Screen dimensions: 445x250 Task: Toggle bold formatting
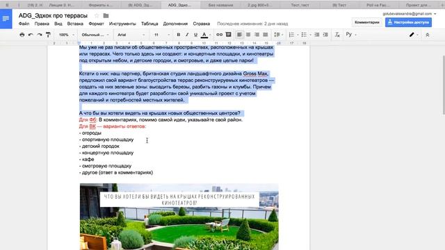click(x=178, y=35)
